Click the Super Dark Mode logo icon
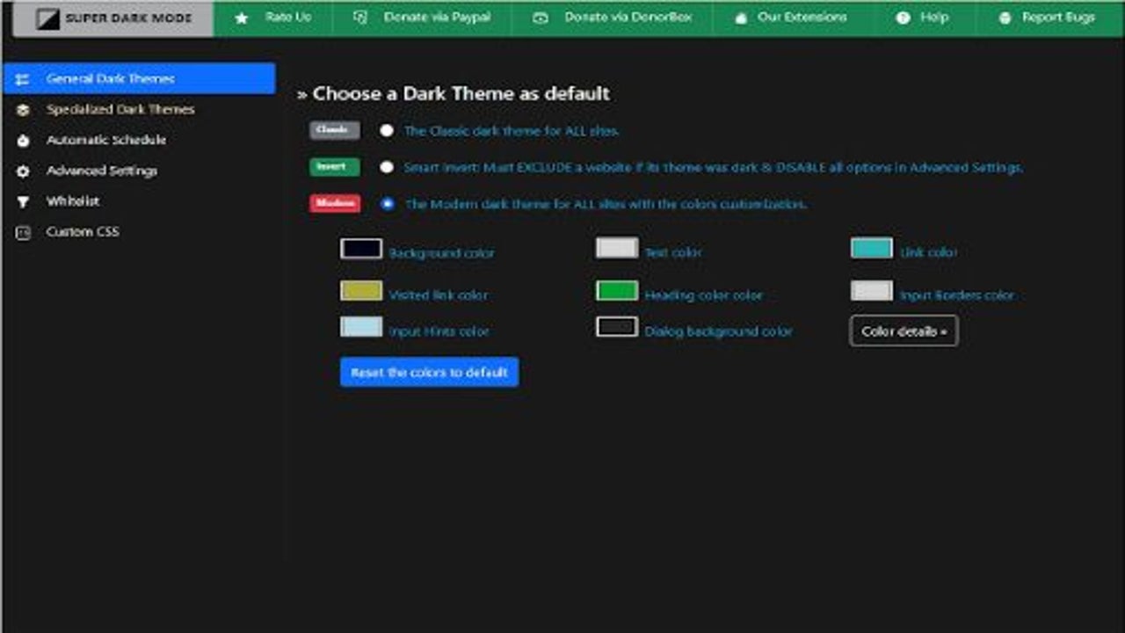Viewport: 1125px width, 633px height. 47,18
